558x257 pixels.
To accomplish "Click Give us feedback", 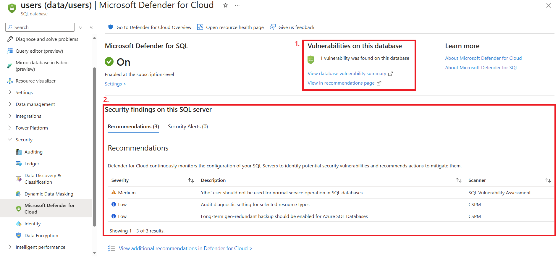I will pos(292,27).
